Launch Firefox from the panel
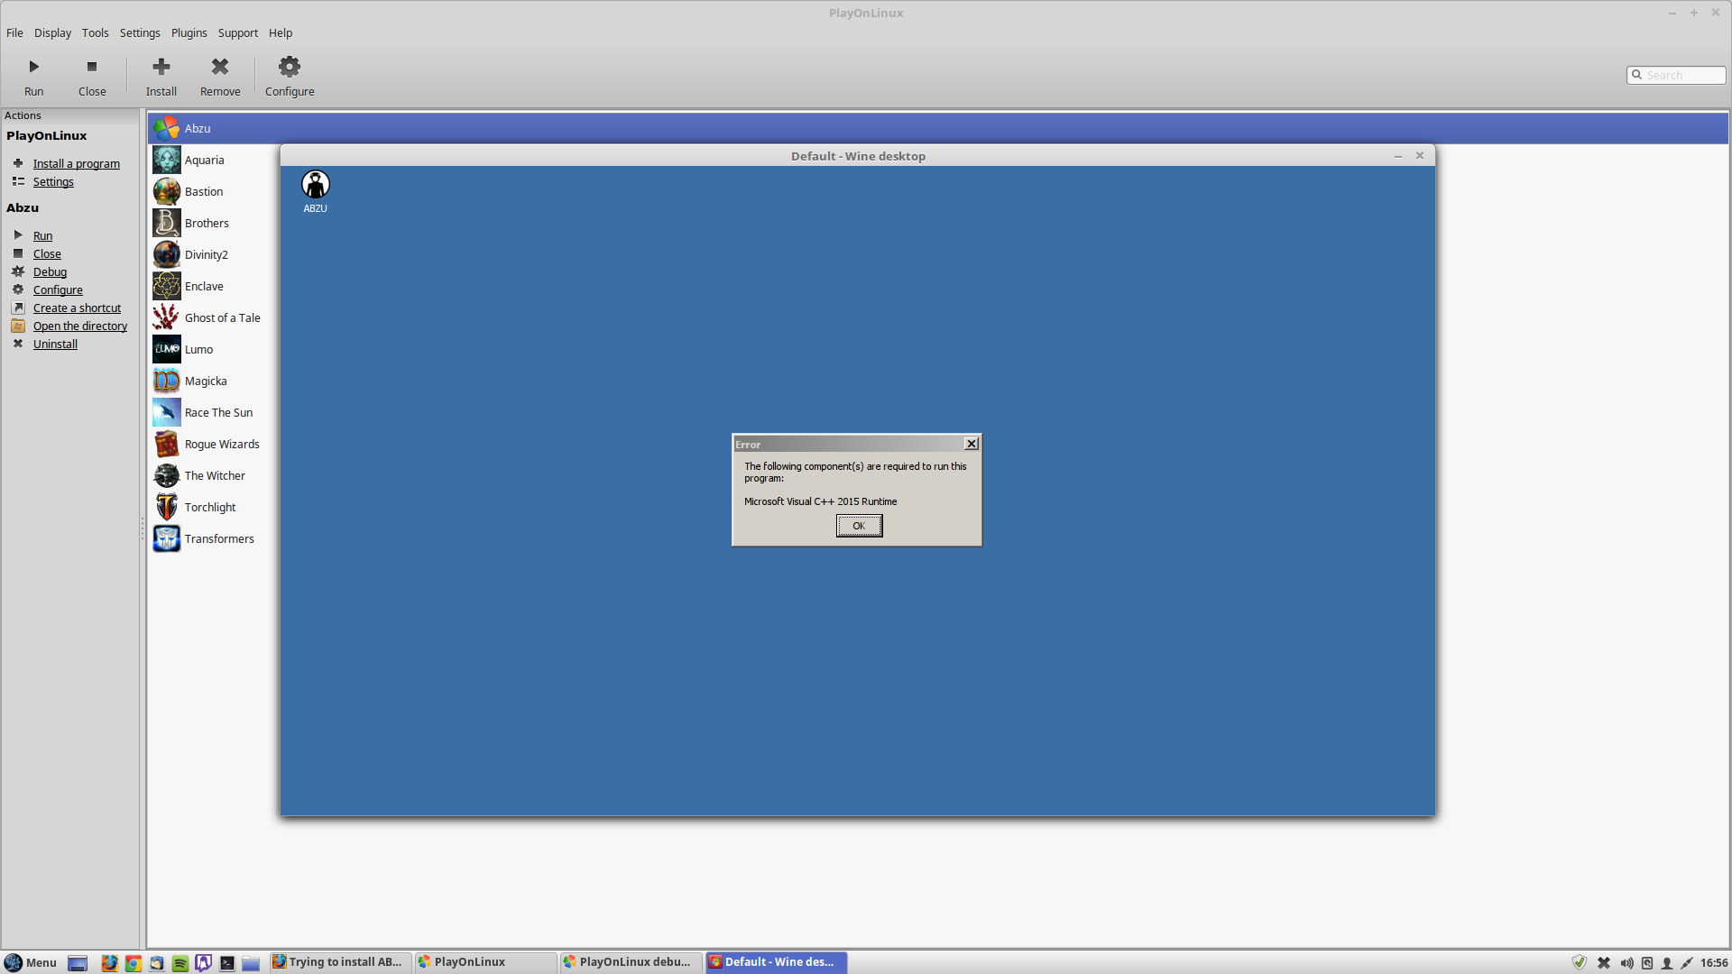The height and width of the screenshot is (974, 1732). (109, 962)
